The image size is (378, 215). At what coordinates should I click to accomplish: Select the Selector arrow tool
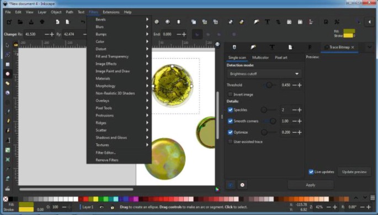[x=8, y=45]
